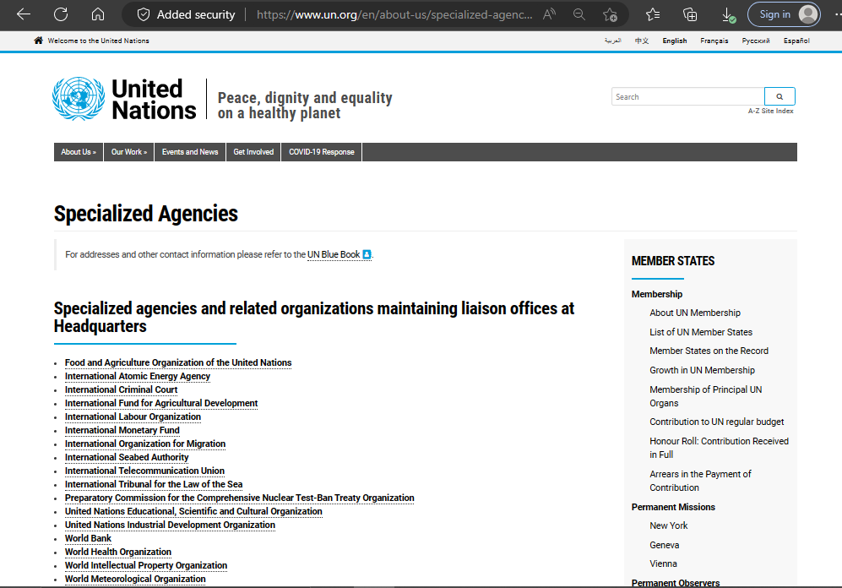
Task: Open Preparatory Commission Nuclear Test-Ban Treaty link
Action: 240,498
